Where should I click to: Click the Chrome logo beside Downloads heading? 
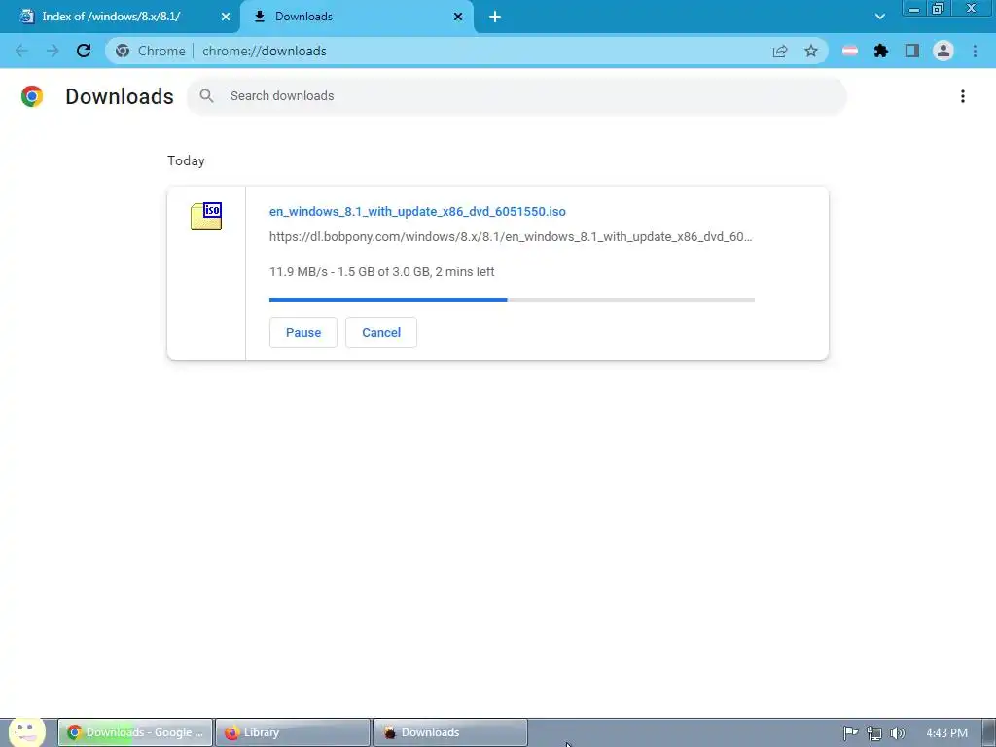coord(32,96)
